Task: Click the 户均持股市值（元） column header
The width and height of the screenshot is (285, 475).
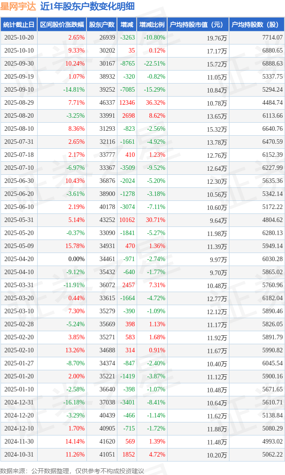Action: tap(198, 25)
